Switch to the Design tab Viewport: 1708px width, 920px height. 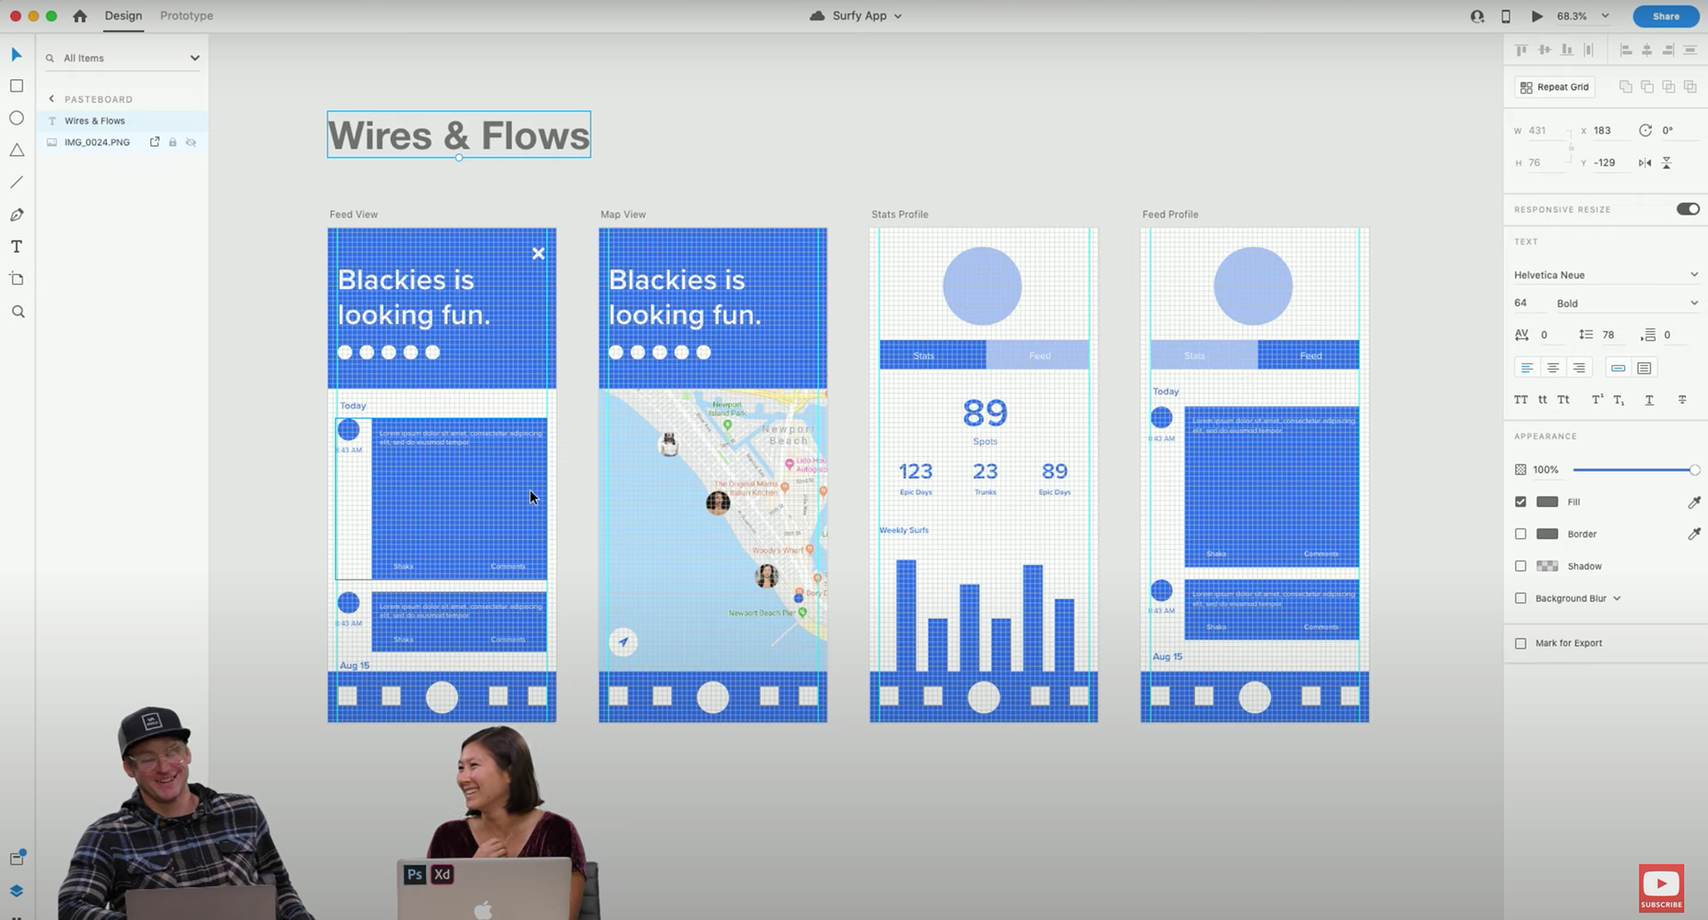[123, 16]
